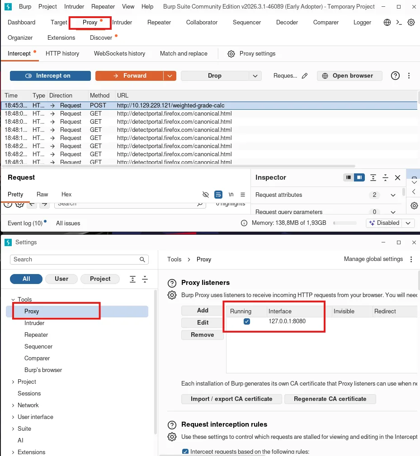The image size is (420, 456).
Task: Click the Open browser button
Action: (x=349, y=76)
